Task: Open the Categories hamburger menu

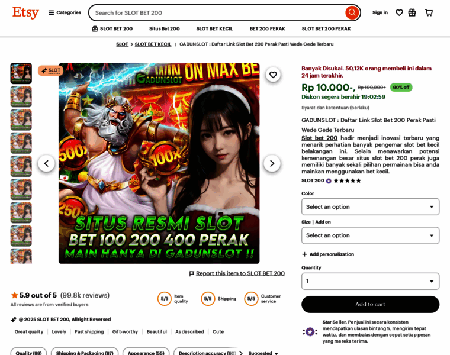Action: click(65, 12)
